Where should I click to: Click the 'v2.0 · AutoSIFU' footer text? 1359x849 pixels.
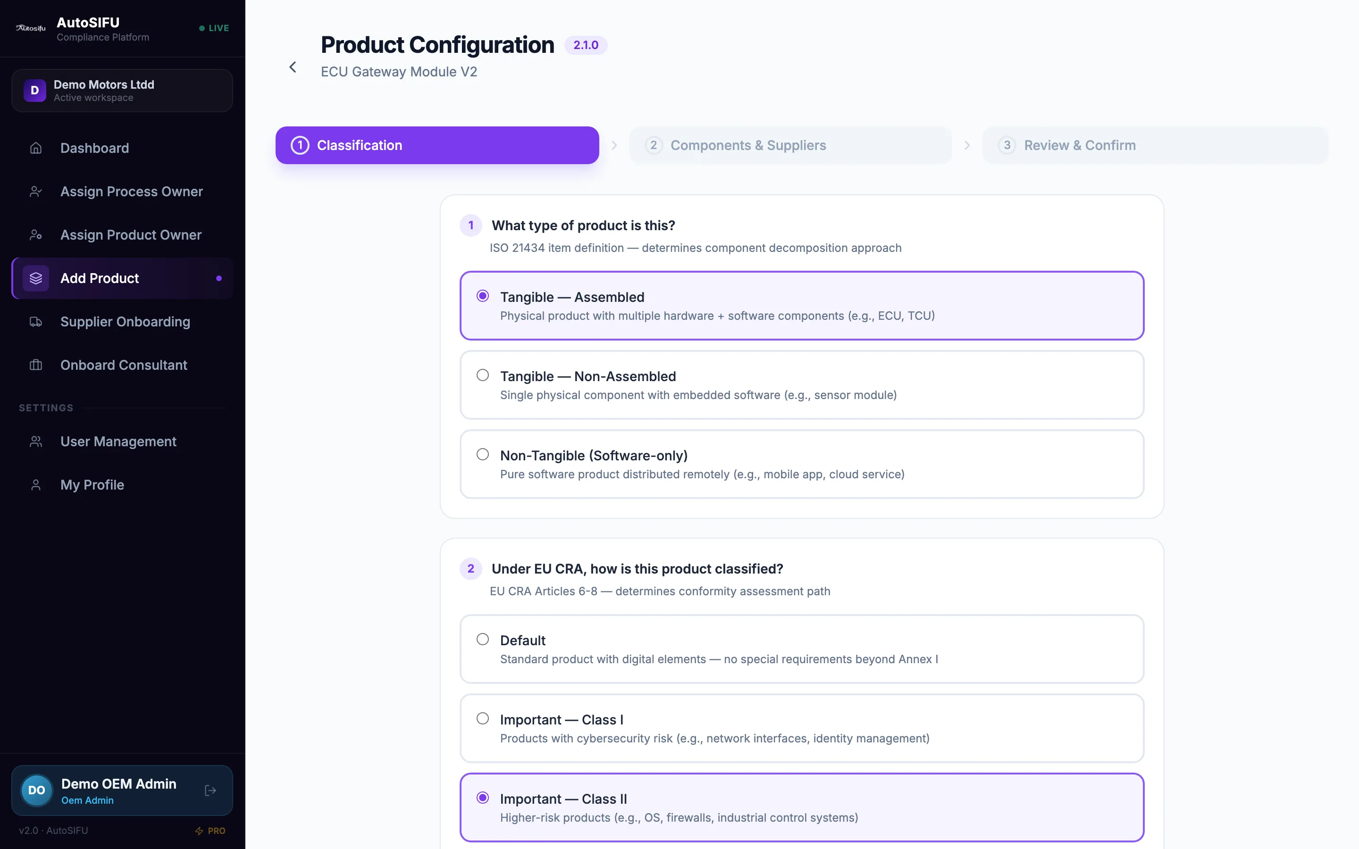click(53, 831)
